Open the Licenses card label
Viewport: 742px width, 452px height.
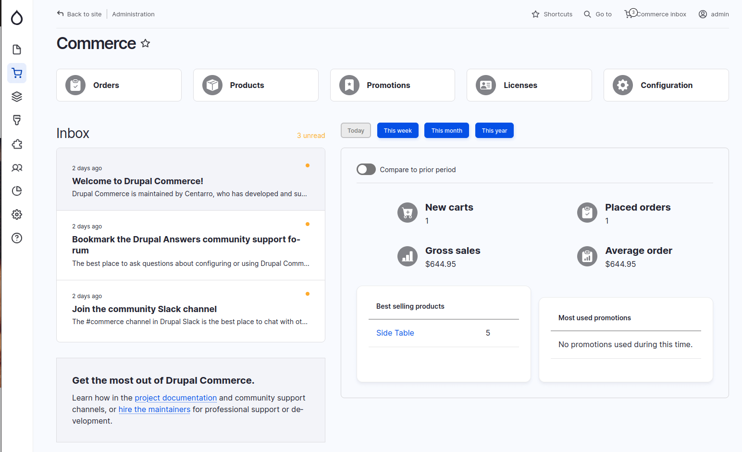click(x=520, y=85)
